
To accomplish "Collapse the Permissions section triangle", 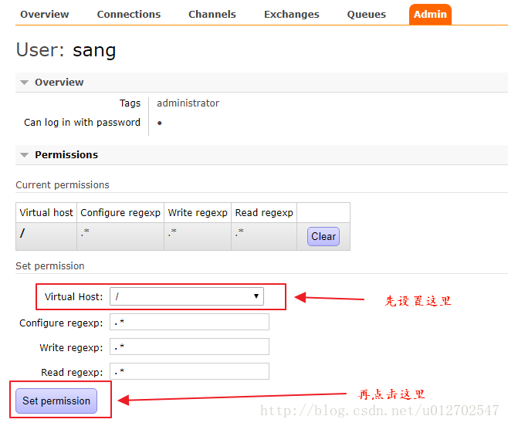I will (x=25, y=155).
